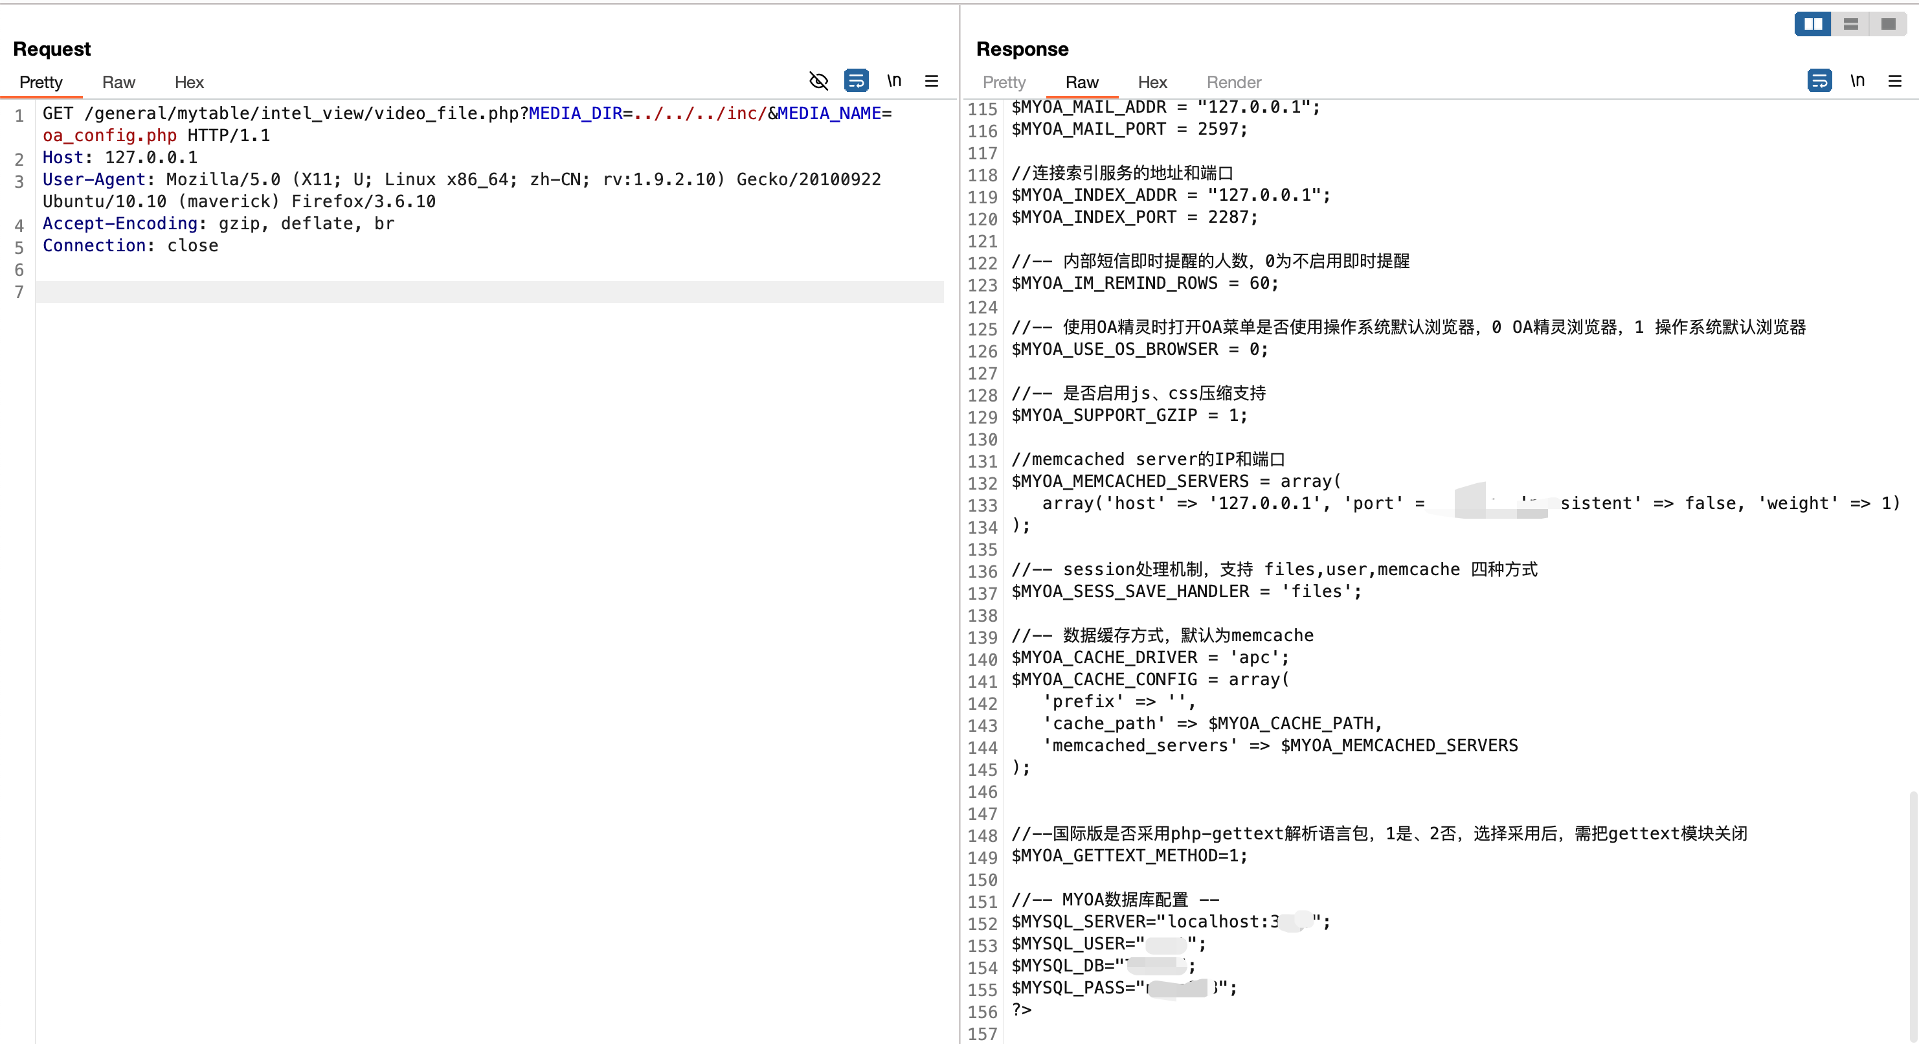1919x1044 pixels.
Task: Click the Response panel heading
Action: (x=1022, y=49)
